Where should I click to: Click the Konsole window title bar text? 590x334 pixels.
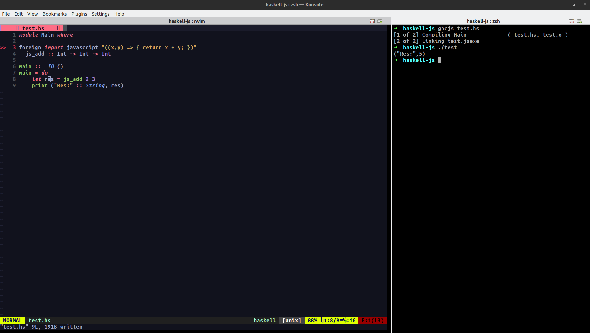[294, 5]
